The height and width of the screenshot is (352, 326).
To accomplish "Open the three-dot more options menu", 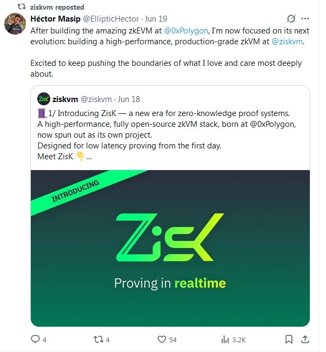I will click(305, 19).
